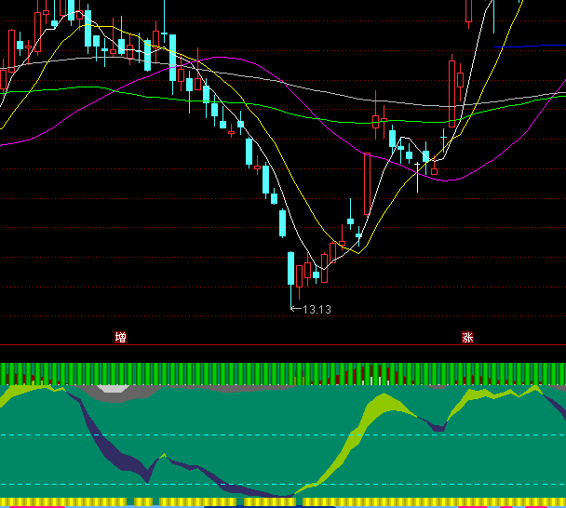
Task: Select the short blue horizontal line
Action: [x=529, y=45]
